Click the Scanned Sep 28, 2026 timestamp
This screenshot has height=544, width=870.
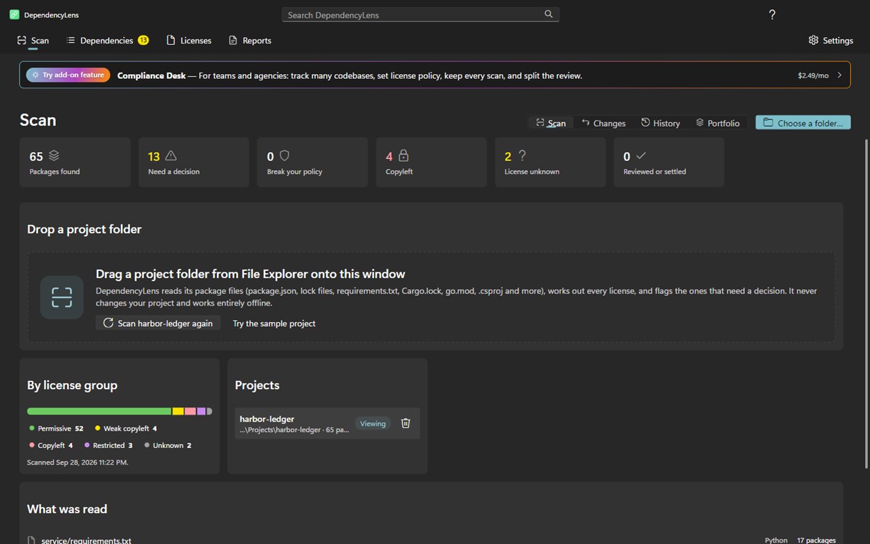pyautogui.click(x=77, y=462)
